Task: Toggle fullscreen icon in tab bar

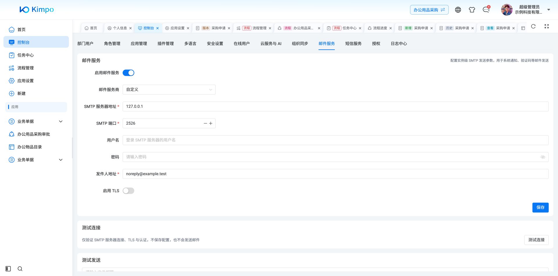Action: click(x=547, y=26)
